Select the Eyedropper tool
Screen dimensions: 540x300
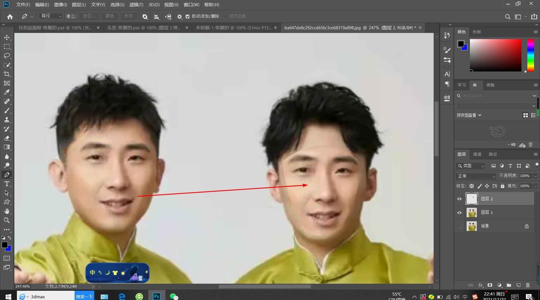7,92
